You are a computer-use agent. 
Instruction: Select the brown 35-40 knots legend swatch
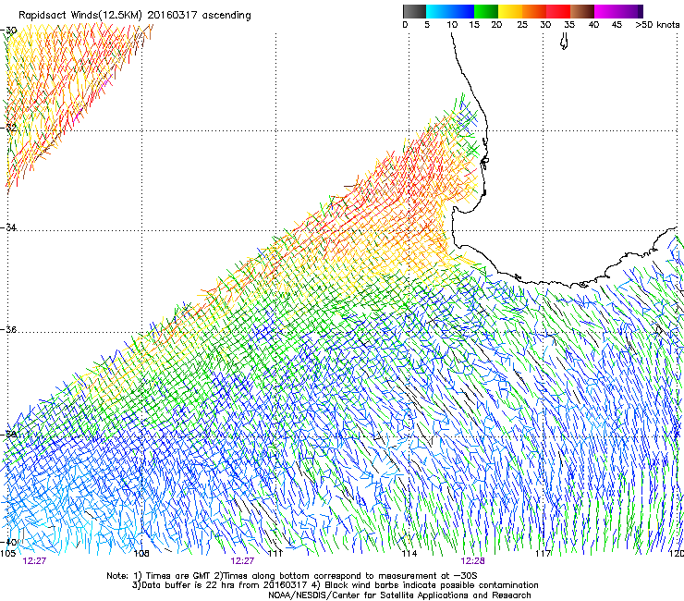point(582,11)
